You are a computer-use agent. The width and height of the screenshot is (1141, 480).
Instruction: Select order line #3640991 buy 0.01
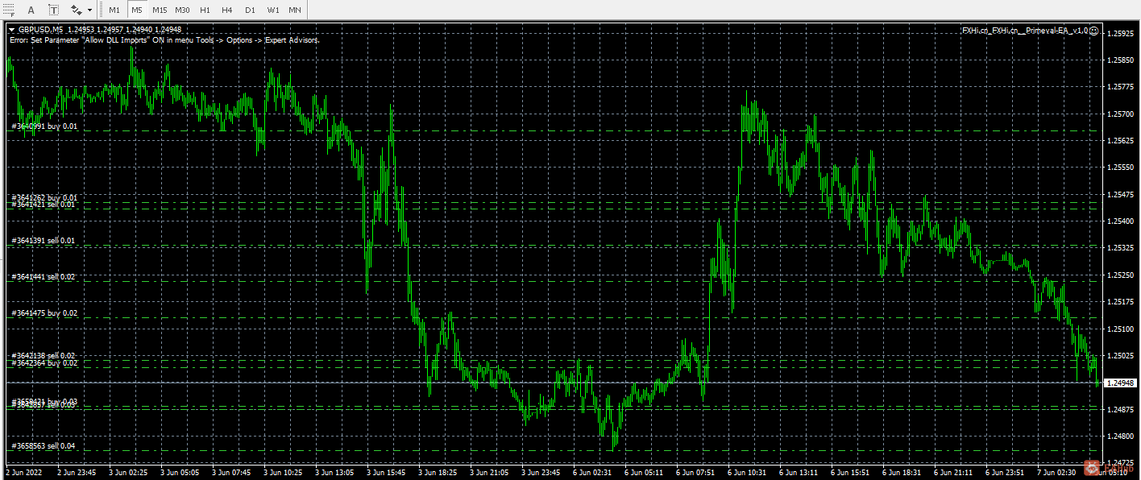click(44, 126)
